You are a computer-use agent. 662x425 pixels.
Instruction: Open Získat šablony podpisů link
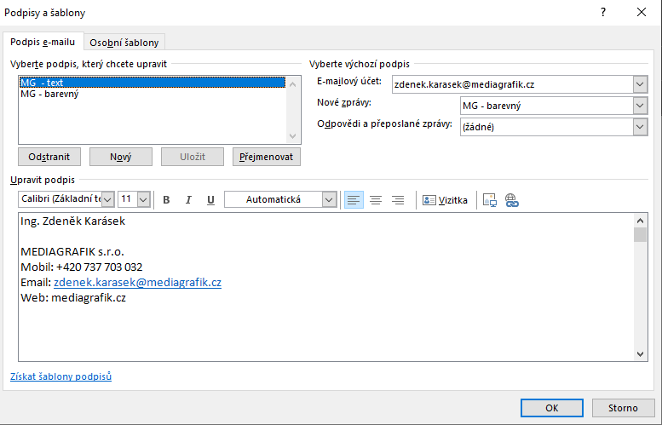click(60, 376)
